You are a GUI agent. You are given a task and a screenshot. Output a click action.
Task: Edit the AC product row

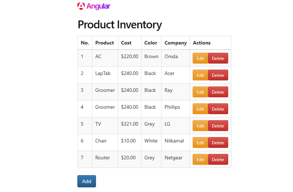200,58
